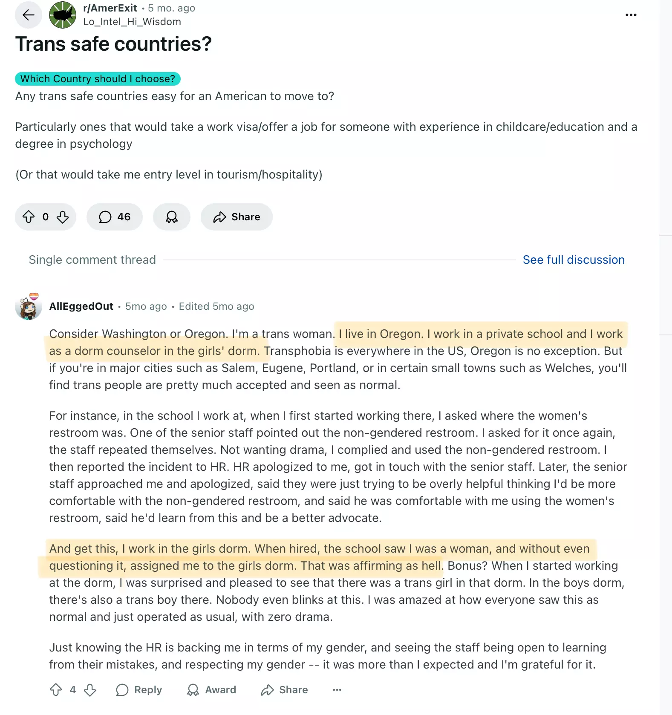Award AllEggedOut's comment
Screen dimensions: 672x715
[212, 690]
